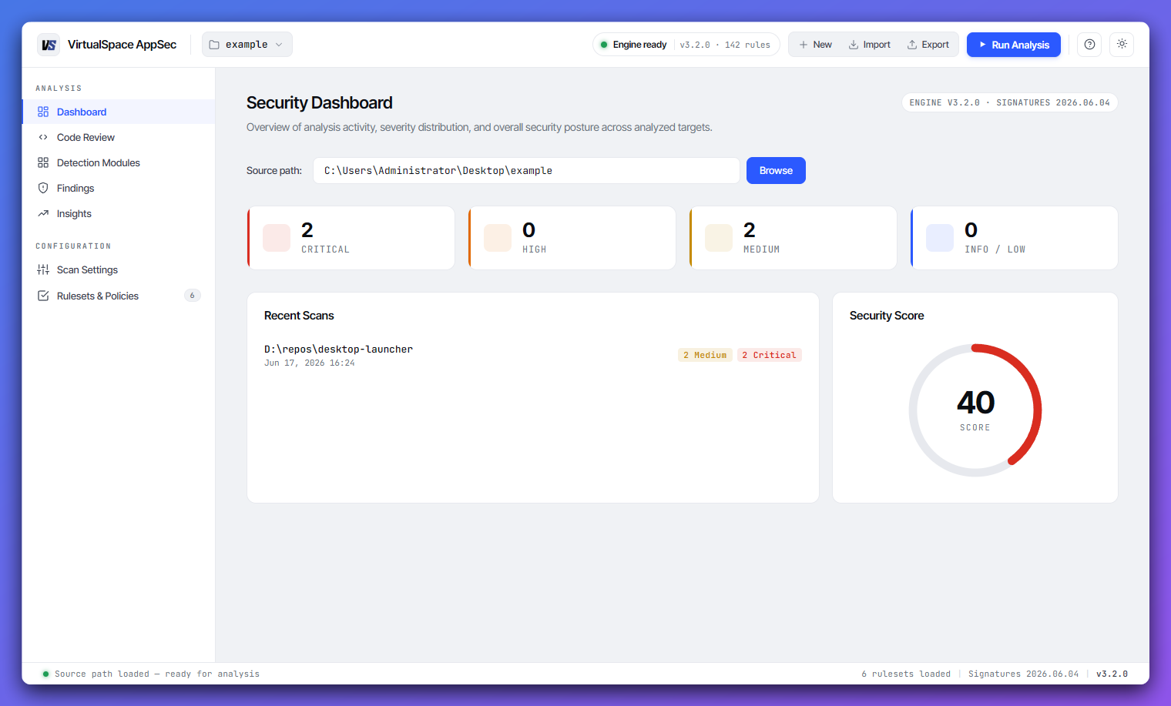Viewport: 1171px width, 706px height.
Task: Click the Scan Settings sliders icon
Action: [43, 269]
